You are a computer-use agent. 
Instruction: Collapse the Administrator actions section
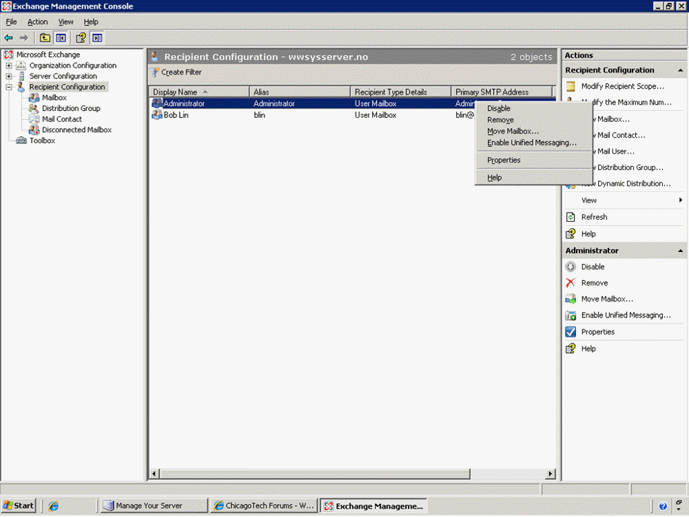tap(680, 251)
